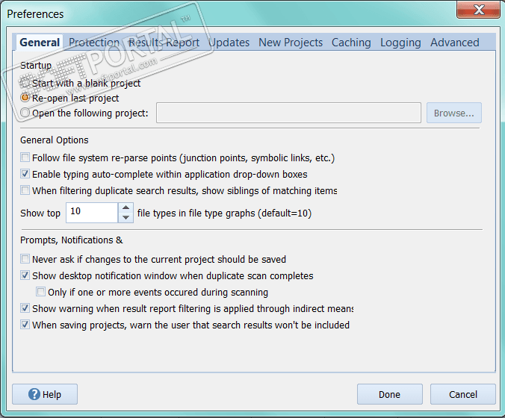
Task: Click the project path text field
Action: [x=288, y=113]
